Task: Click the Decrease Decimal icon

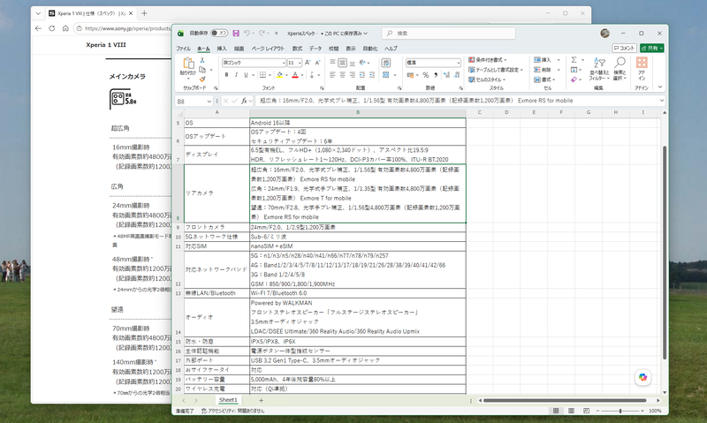Action: [457, 75]
